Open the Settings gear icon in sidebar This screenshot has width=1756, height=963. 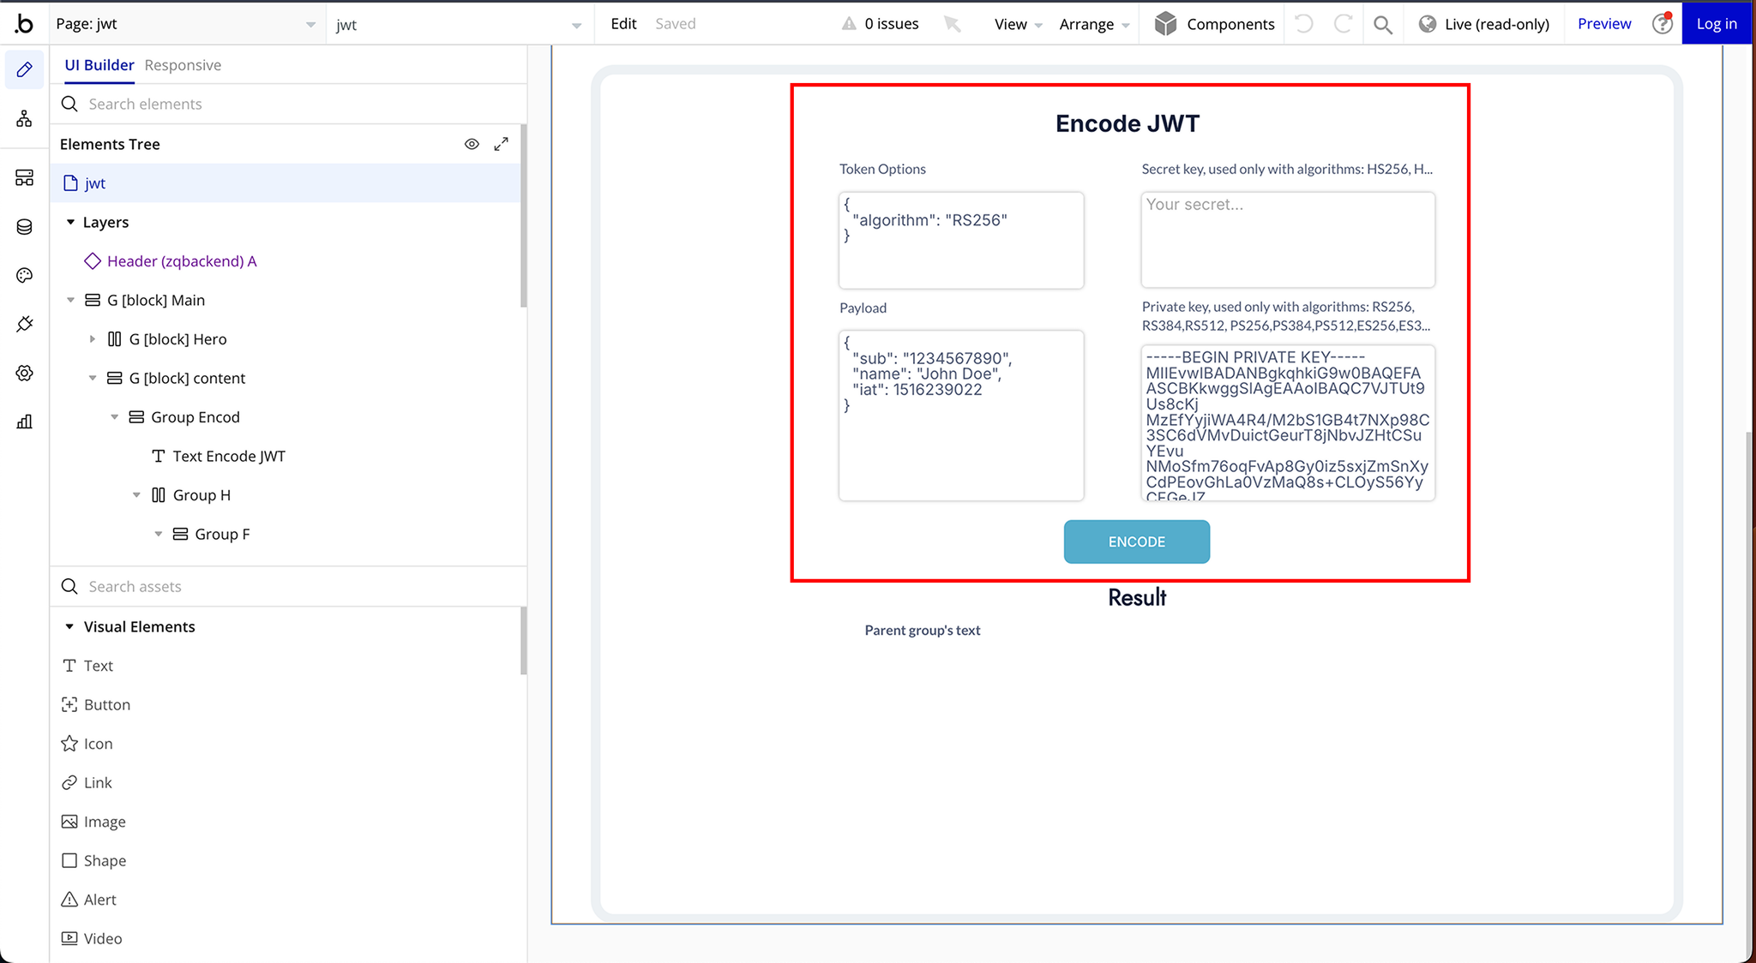click(24, 373)
